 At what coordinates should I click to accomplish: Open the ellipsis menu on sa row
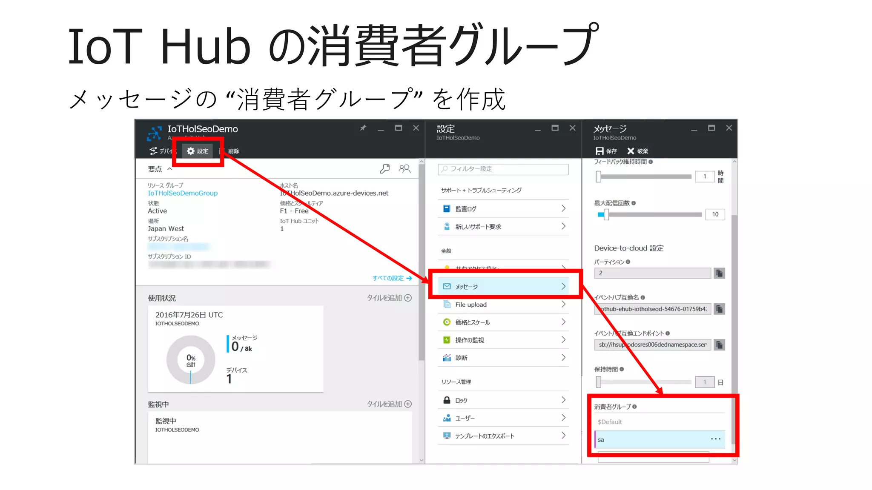(x=716, y=439)
